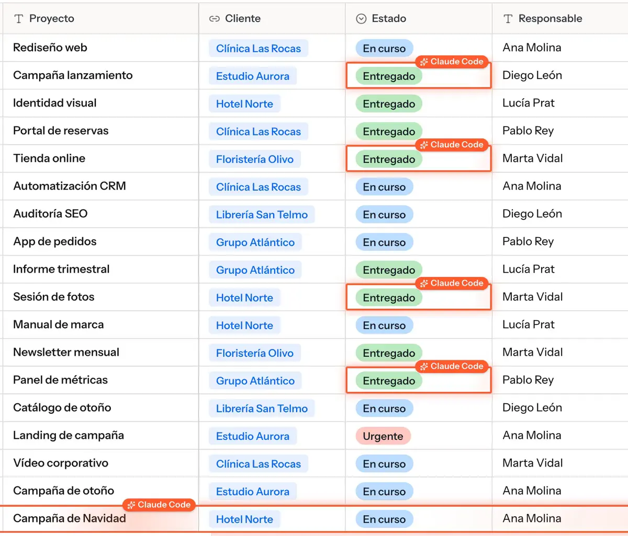Open Clínica Las Rocas client in Rediseño web row
628x536 pixels.
(x=259, y=49)
